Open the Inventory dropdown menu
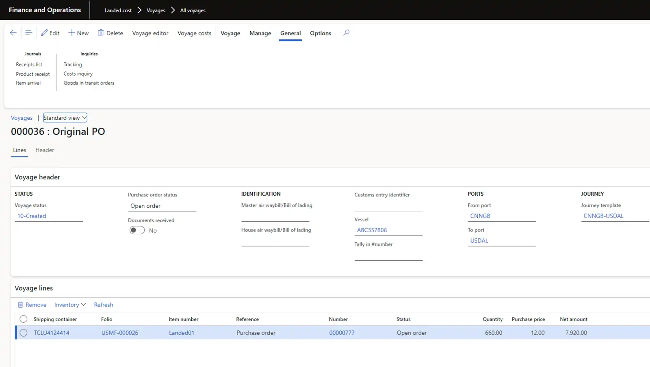This screenshot has height=367, width=650. point(70,304)
